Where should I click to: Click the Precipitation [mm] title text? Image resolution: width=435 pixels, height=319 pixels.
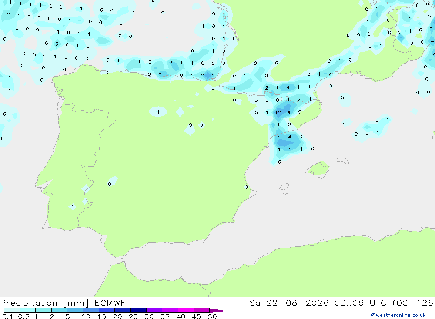[44, 302]
